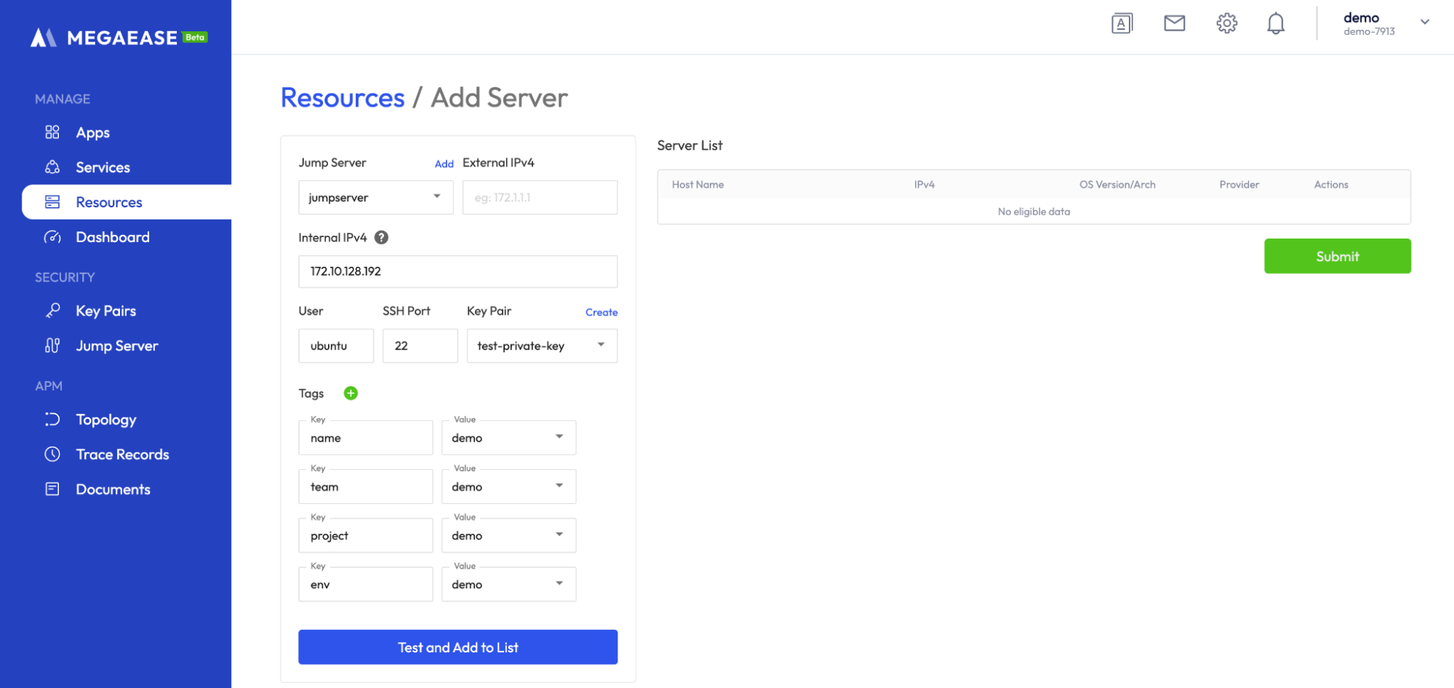Switch to the Resources tab in sidebar

(108, 201)
